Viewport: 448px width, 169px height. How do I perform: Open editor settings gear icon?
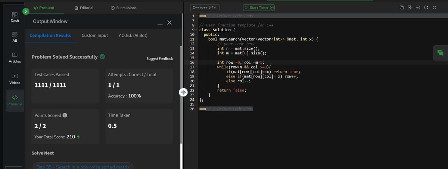pyautogui.click(x=418, y=7)
